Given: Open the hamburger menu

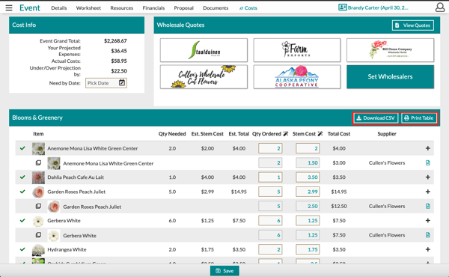Looking at the screenshot, I should pos(9,7).
